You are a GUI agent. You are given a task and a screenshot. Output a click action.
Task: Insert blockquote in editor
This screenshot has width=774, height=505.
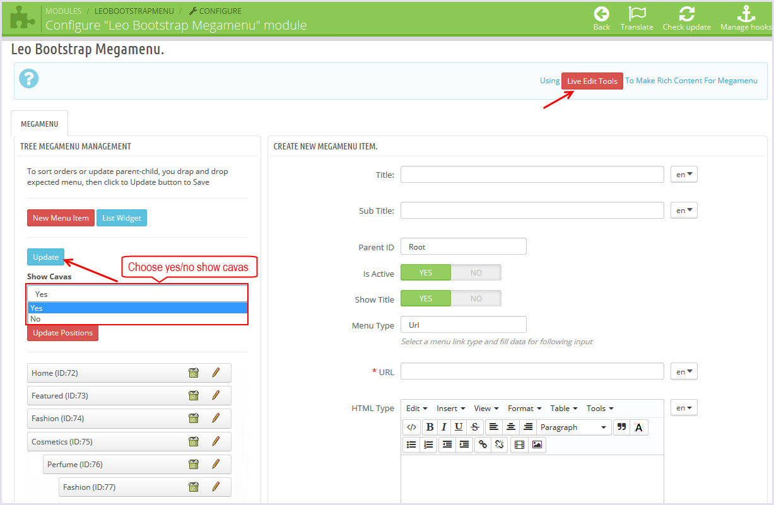tap(621, 427)
